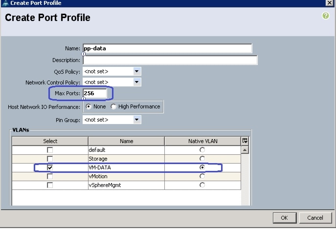Viewport: 336px width, 229px height.
Task: Select High Performance radio option
Action: tap(113, 106)
